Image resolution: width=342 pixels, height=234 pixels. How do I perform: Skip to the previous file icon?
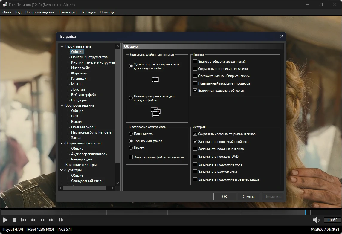[24, 220]
